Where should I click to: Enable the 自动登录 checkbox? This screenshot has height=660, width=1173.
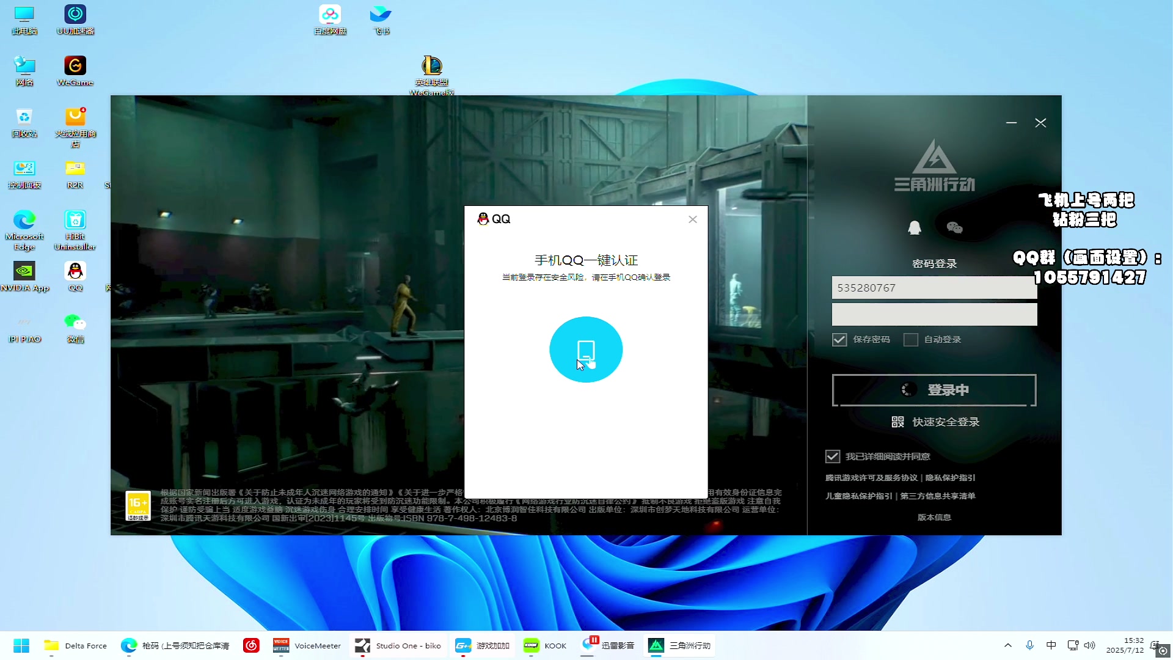tap(911, 340)
